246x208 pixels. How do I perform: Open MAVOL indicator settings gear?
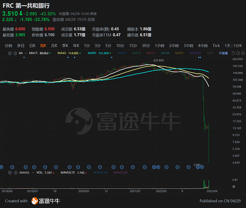10,173
